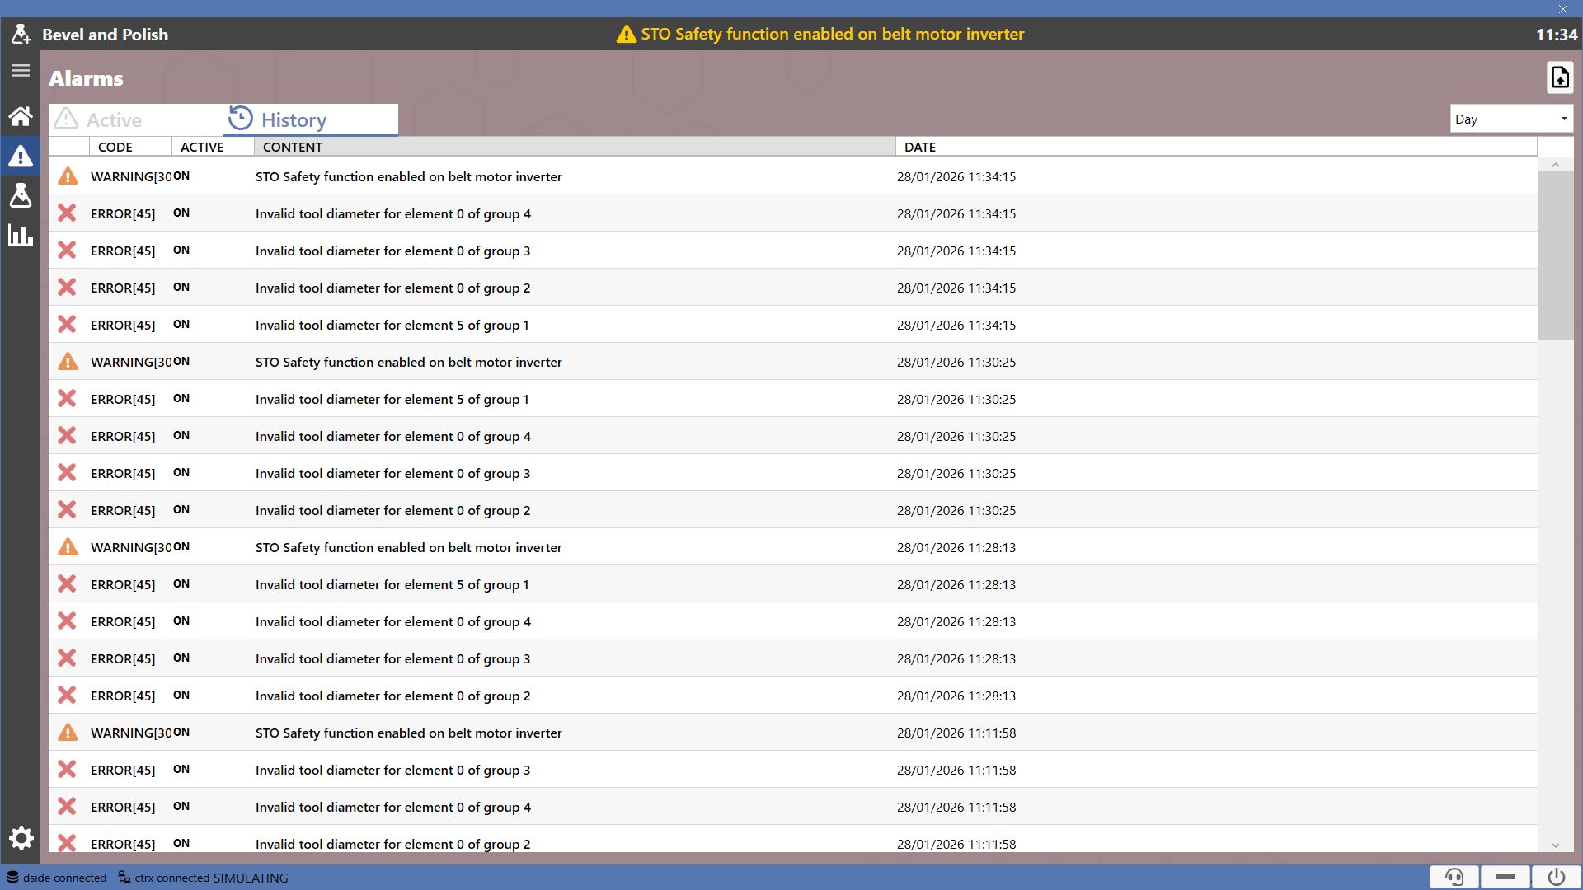Select STO Safety warning row at 11:28:13
Viewport: 1583px width, 890px height.
pyautogui.click(x=793, y=546)
